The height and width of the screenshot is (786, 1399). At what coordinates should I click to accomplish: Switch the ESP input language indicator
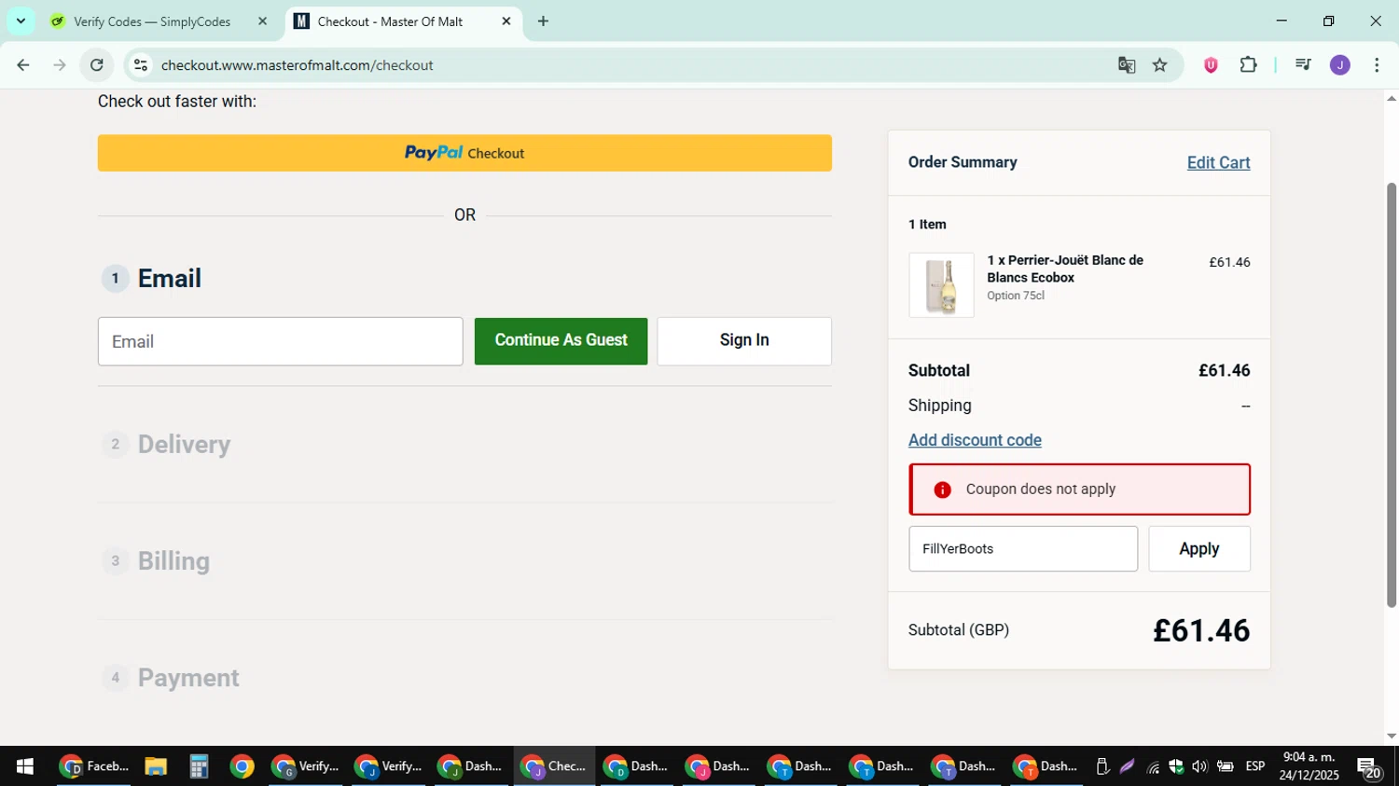point(1255,766)
